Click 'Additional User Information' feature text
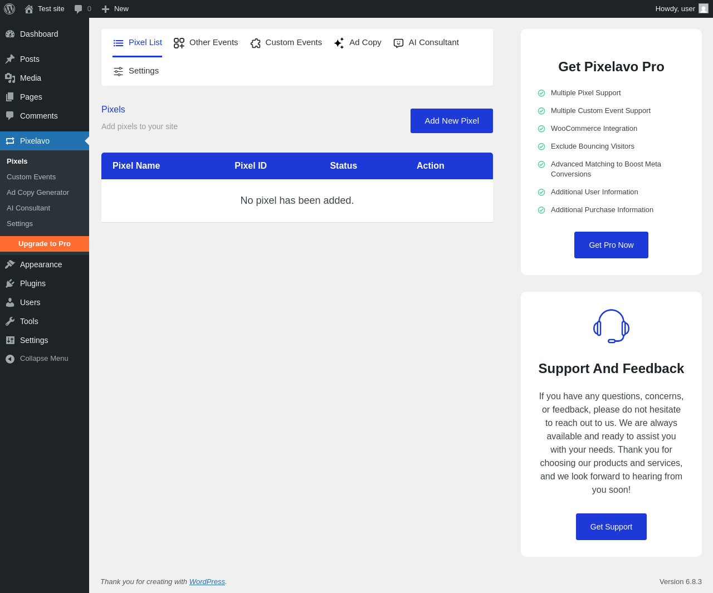 [x=594, y=192]
